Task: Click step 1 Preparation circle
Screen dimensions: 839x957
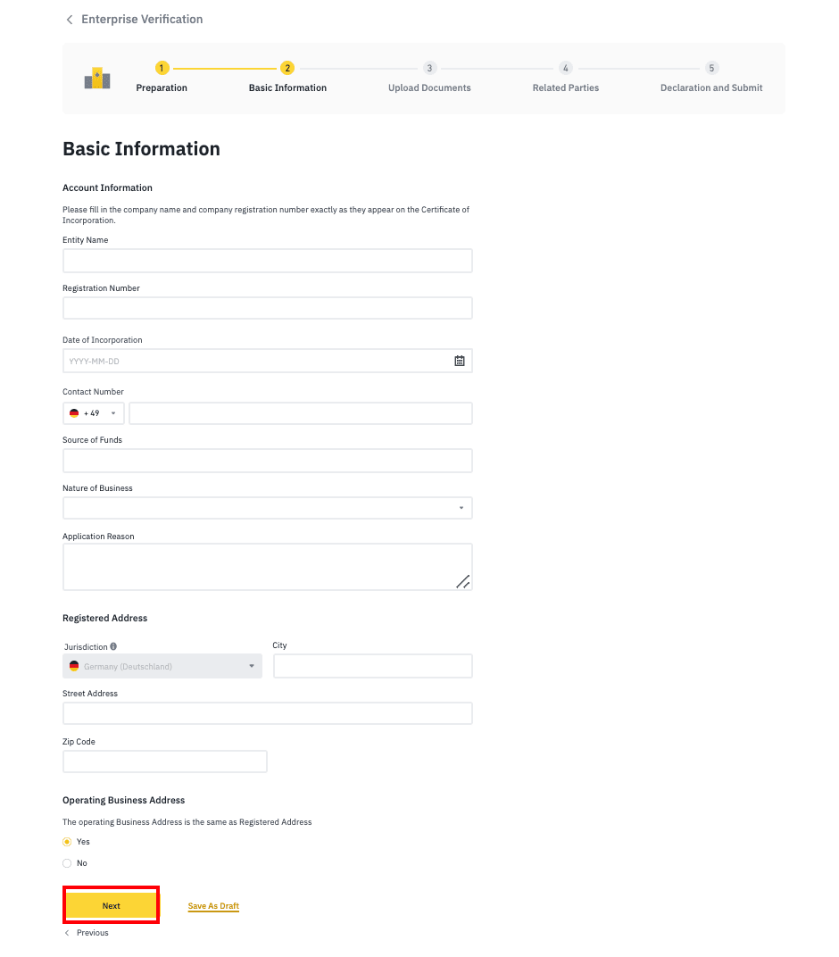Action: tap(162, 68)
